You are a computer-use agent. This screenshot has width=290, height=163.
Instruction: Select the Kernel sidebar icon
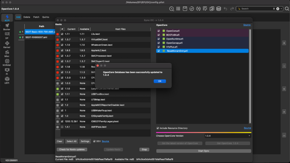click(7, 44)
